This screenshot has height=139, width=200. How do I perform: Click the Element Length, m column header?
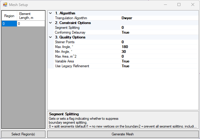coord(31,16)
